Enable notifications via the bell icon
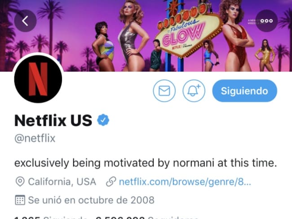292x219 pixels. pos(194,91)
